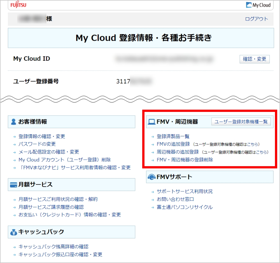The image size is (280, 263).
Task: Click the お客様情報 person icon
Action: (x=13, y=122)
